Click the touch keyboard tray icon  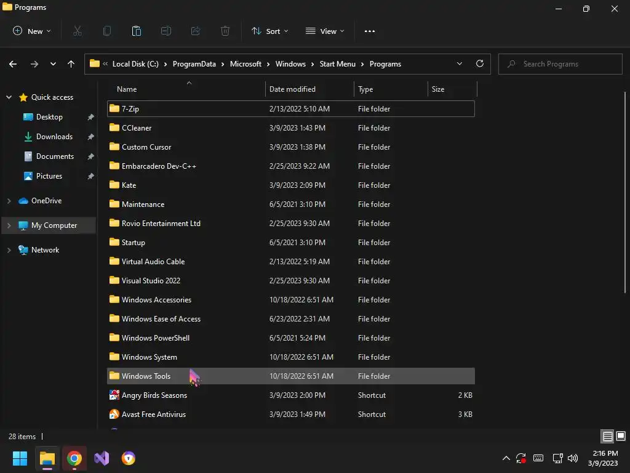pyautogui.click(x=538, y=458)
